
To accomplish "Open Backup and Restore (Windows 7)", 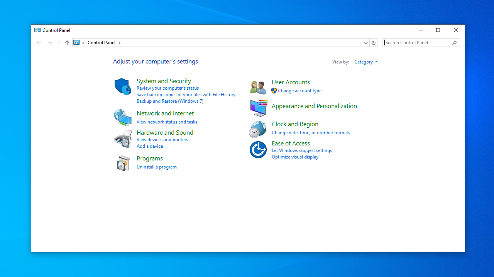I will click(x=170, y=101).
